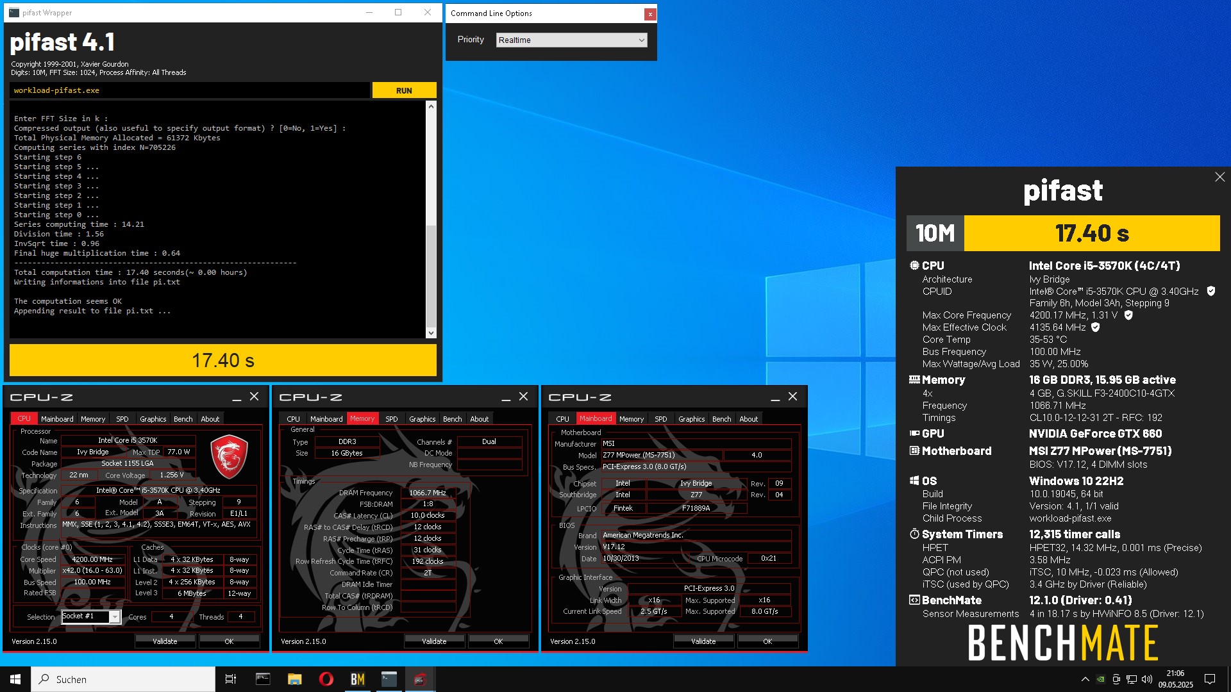Screen dimensions: 1231x692
Task: Click the Suchen taskbar search box
Action: point(123,679)
